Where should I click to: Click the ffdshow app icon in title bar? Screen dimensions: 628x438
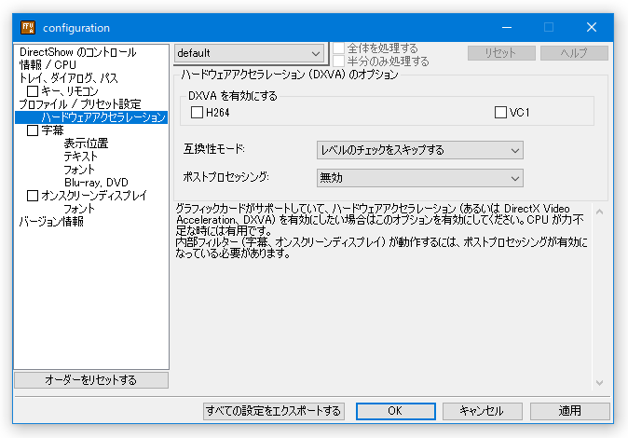point(28,28)
